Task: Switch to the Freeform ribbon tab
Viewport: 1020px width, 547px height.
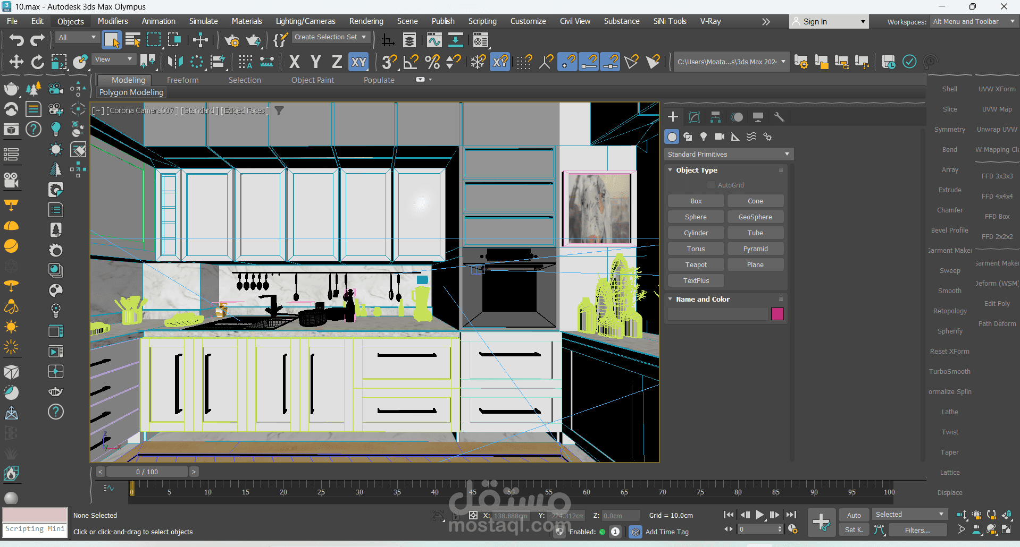Action: tap(182, 80)
